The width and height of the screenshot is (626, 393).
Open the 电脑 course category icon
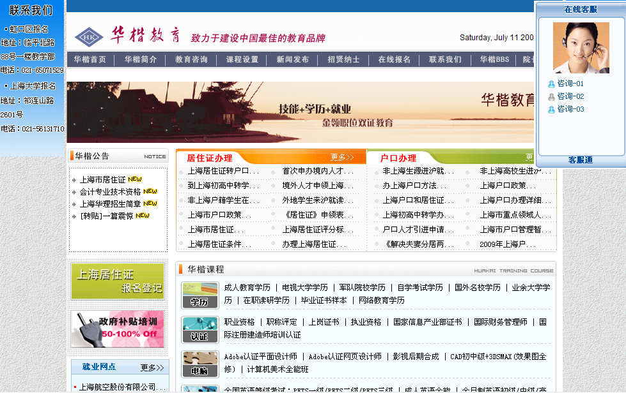pyautogui.click(x=200, y=364)
